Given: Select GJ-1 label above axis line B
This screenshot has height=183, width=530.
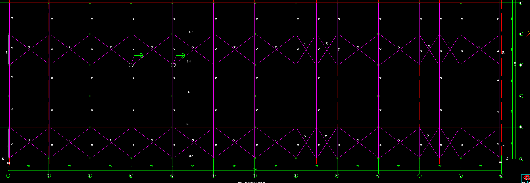Looking at the screenshot, I should point(189,124).
